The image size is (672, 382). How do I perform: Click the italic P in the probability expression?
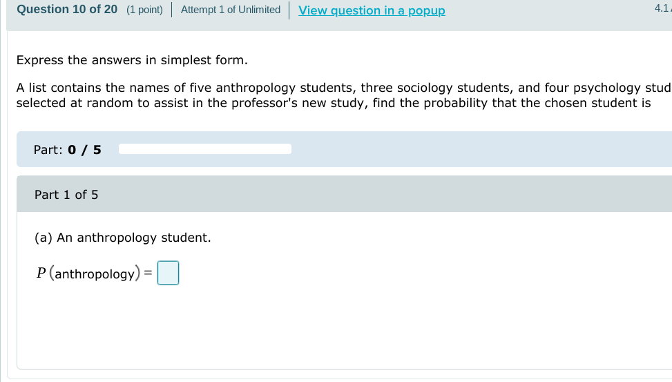click(x=41, y=274)
